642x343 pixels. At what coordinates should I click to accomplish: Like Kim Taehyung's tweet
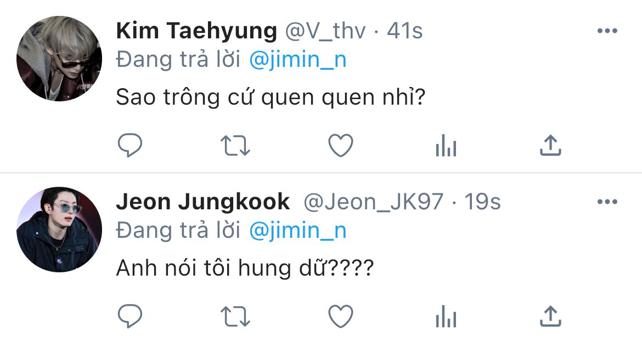[x=340, y=146]
